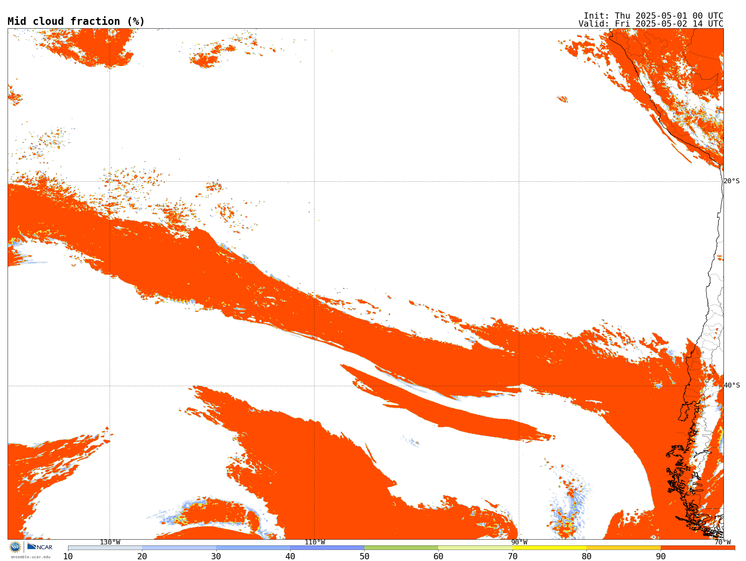Click the 70°W longitude label

(723, 542)
